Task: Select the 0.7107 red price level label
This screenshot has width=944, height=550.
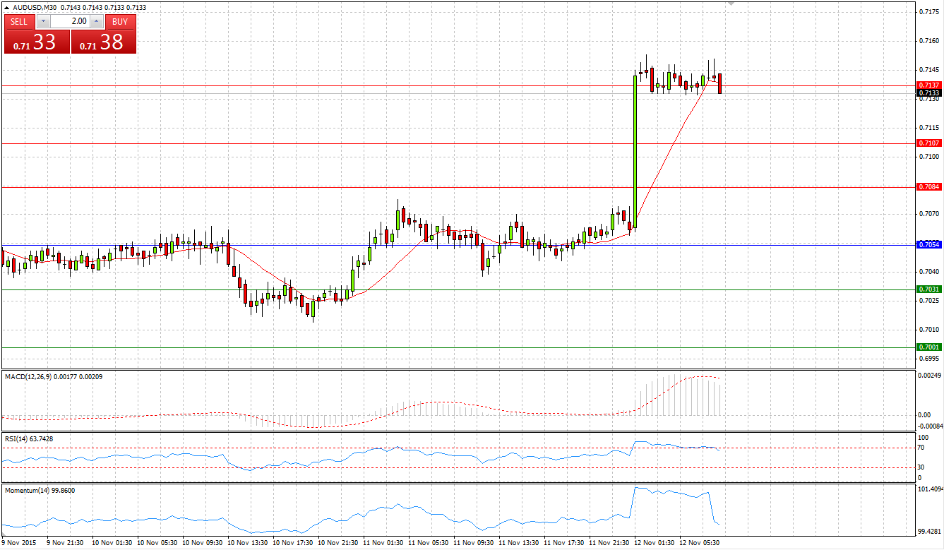Action: point(928,143)
